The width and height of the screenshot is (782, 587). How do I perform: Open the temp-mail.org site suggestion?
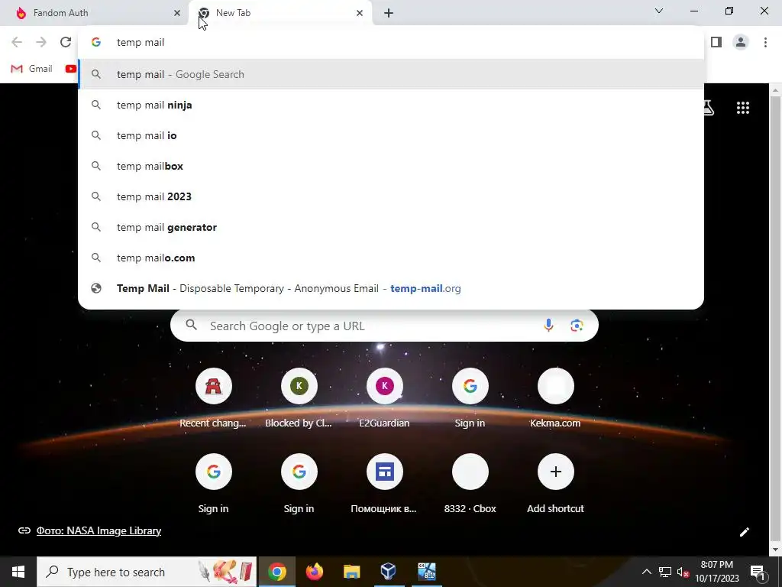391,288
